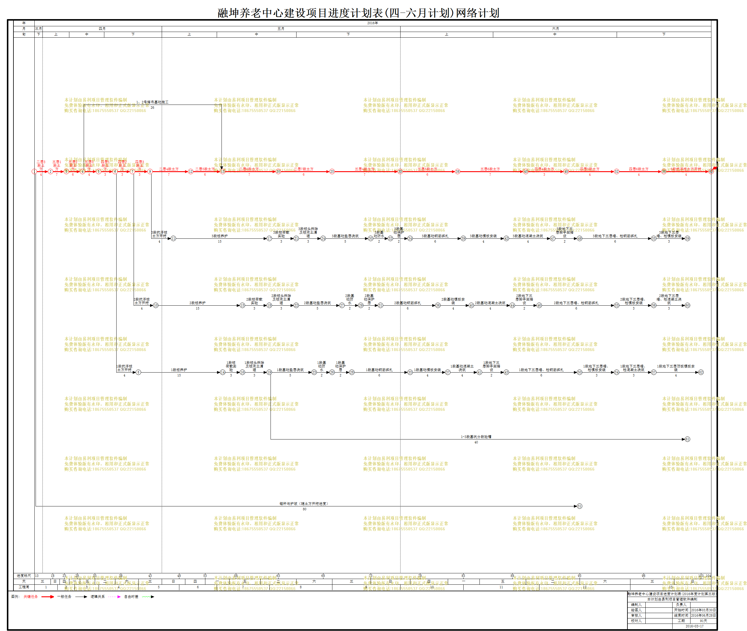Click the 六月 month header
Screen dimensions: 747x631
555,29
